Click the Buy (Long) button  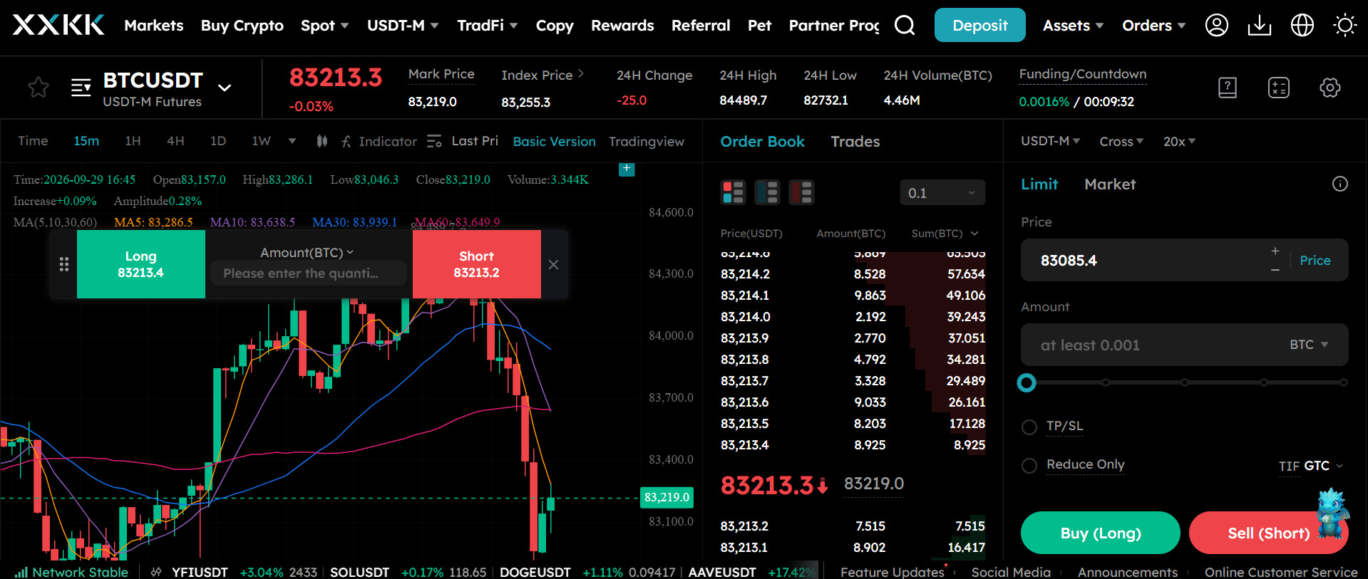click(x=1100, y=533)
